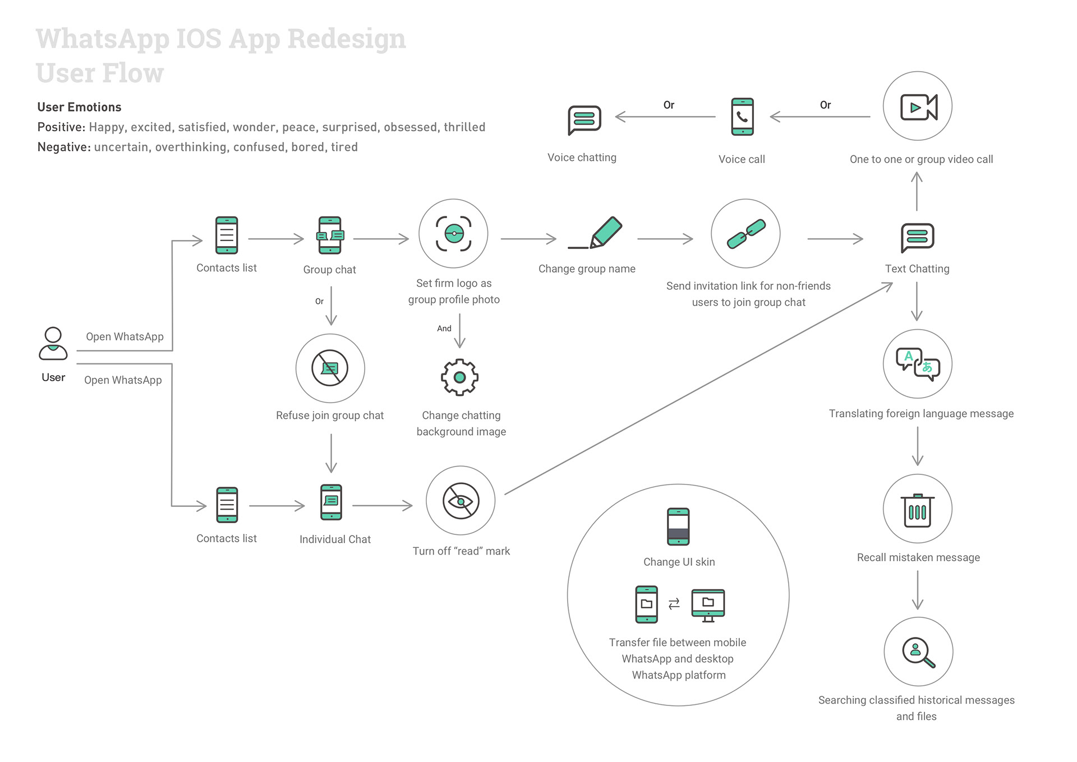Screen dimensions: 1077x762
Task: Click the "And" connector label
Action: click(444, 329)
